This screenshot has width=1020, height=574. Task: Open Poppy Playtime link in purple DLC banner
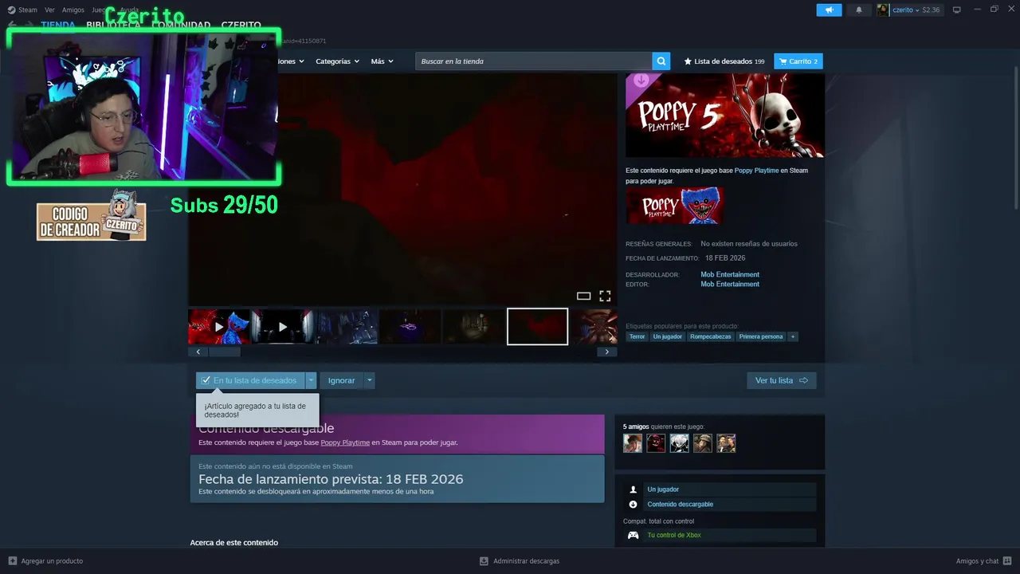coord(345,442)
